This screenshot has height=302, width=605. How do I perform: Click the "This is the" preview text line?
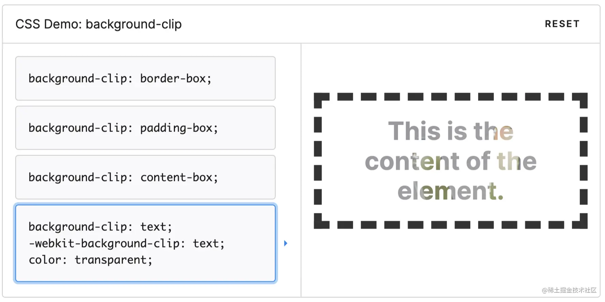pos(451,131)
